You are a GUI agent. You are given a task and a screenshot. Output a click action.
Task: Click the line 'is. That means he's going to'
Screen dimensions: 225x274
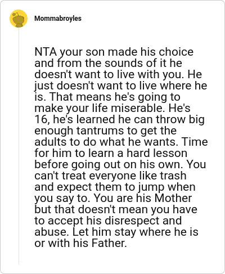coord(107,97)
